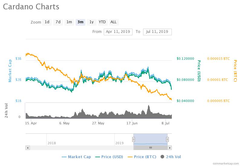Image resolution: width=242 pixels, height=166 pixels.
Task: Toggle Price (USD) series in legend
Action: (x=109, y=157)
